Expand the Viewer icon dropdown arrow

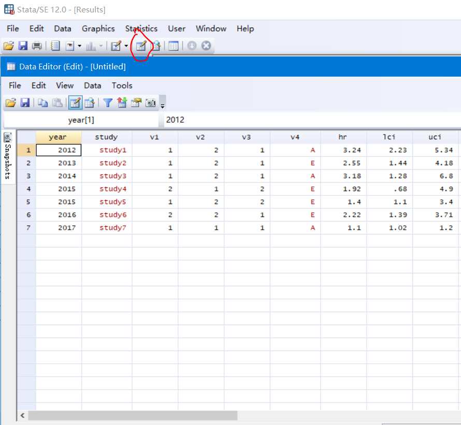click(x=79, y=46)
